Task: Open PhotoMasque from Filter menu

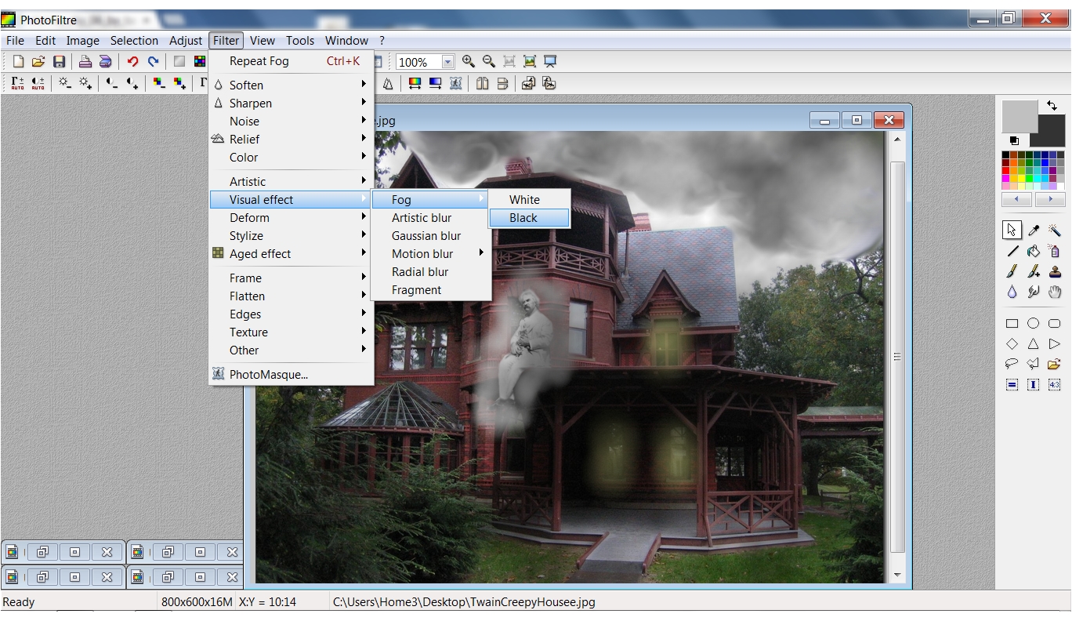Action: (291, 374)
